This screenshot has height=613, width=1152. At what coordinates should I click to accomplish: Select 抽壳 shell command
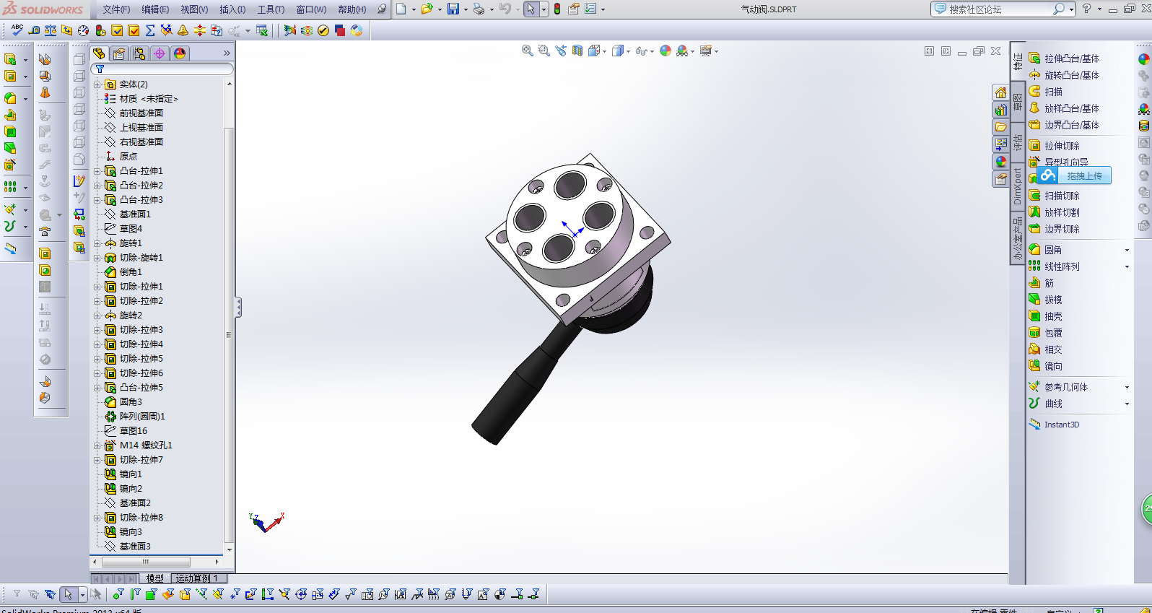pyautogui.click(x=1046, y=316)
